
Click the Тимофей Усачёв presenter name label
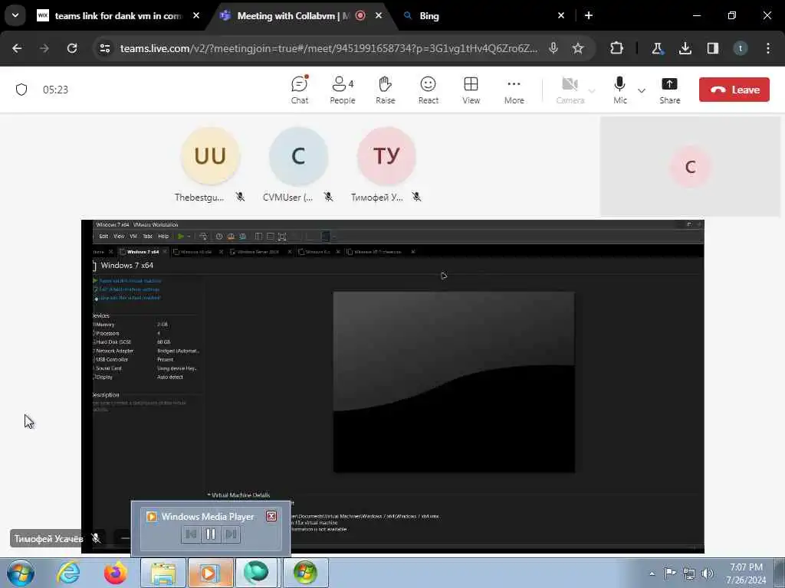click(48, 538)
